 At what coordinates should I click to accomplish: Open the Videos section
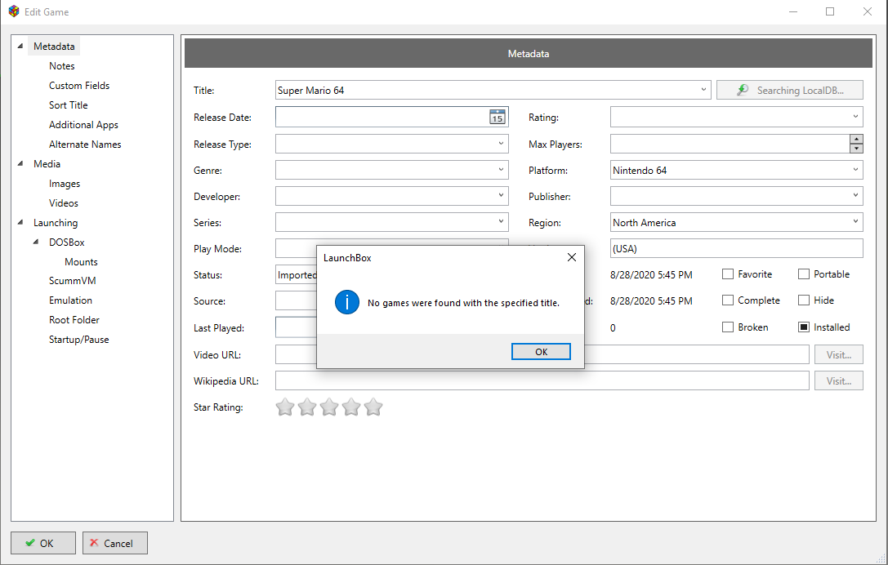(64, 202)
